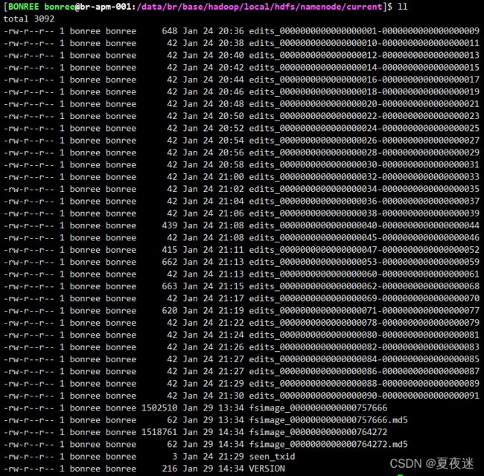Viewport: 484px width, 476px height.
Task: Select file edits_0000000000000000086-0000000000000000087
Action: [364, 371]
